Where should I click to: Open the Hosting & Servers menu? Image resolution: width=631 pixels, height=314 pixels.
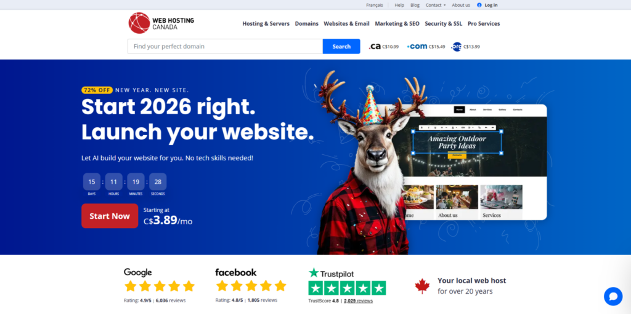[x=266, y=24]
